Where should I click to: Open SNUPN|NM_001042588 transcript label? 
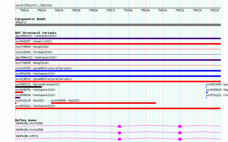point(29,130)
